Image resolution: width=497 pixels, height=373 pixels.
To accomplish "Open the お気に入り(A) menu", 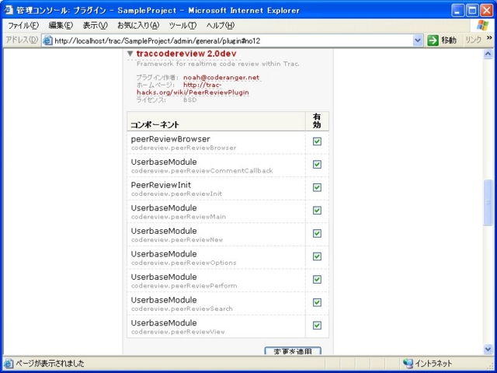I will (138, 26).
